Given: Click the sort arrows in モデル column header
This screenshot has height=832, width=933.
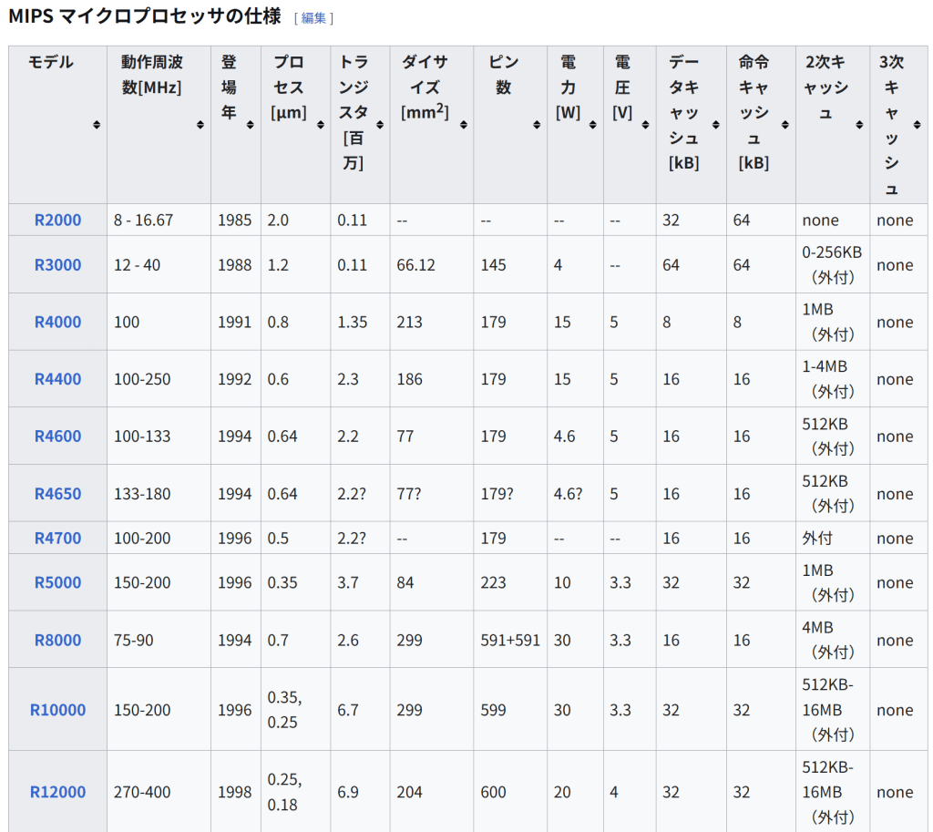Looking at the screenshot, I should point(96,125).
